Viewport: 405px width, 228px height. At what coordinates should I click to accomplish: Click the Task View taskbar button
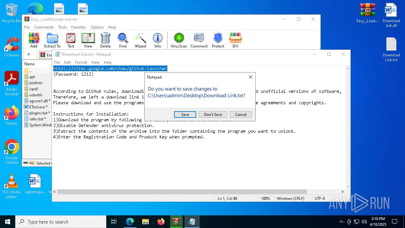[x=114, y=222]
